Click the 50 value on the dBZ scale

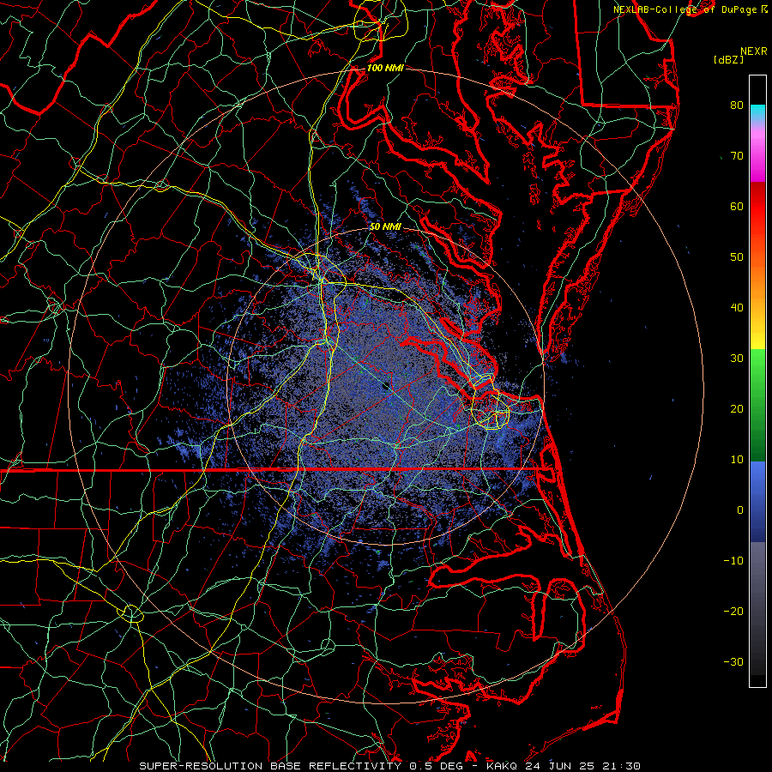pos(737,257)
